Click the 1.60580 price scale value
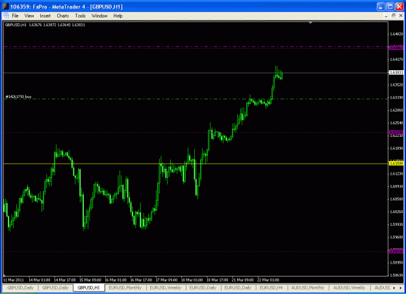406x294 pixels. coord(396,199)
